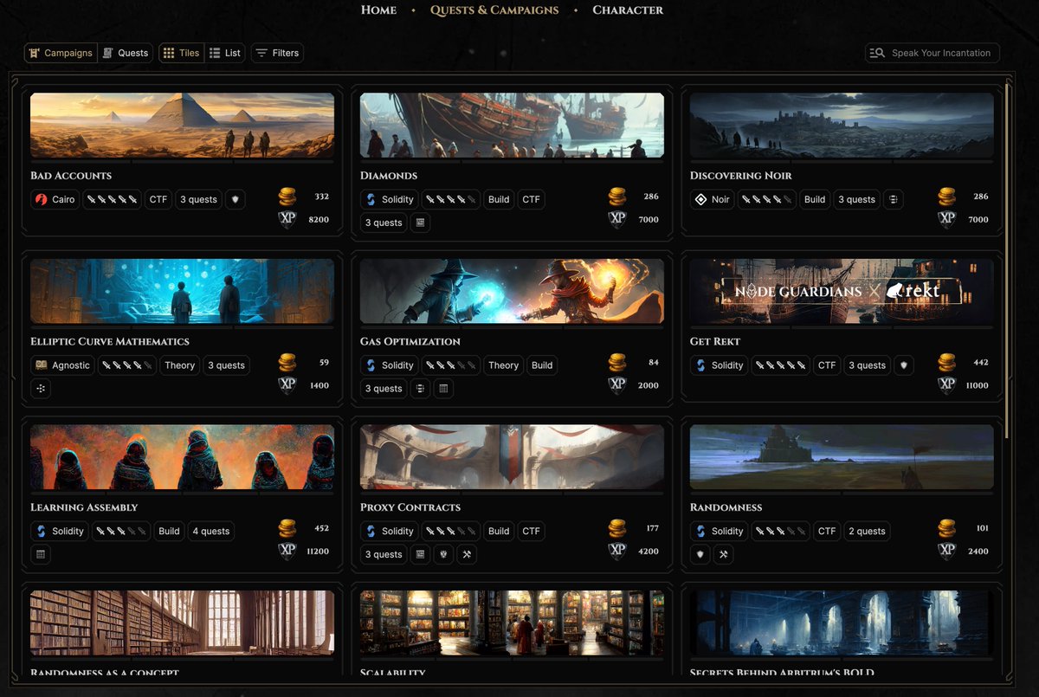Image resolution: width=1039 pixels, height=697 pixels.
Task: Click the gold coins icon on Get Rekt
Action: pos(947,363)
